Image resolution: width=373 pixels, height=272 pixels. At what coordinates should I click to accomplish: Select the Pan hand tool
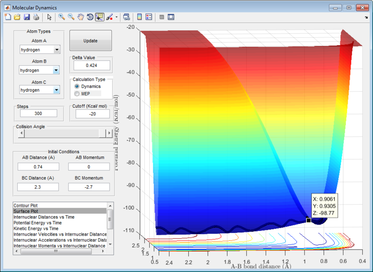80,17
